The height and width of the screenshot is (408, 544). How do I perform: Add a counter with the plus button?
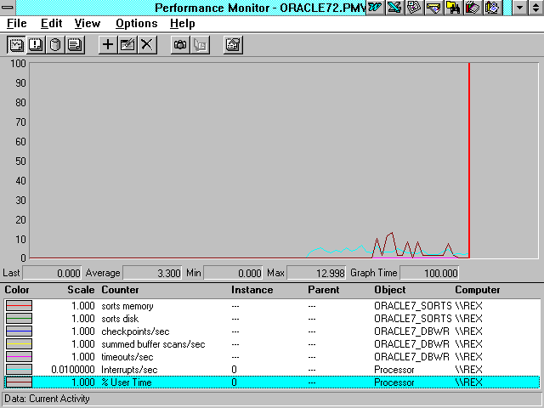click(108, 45)
